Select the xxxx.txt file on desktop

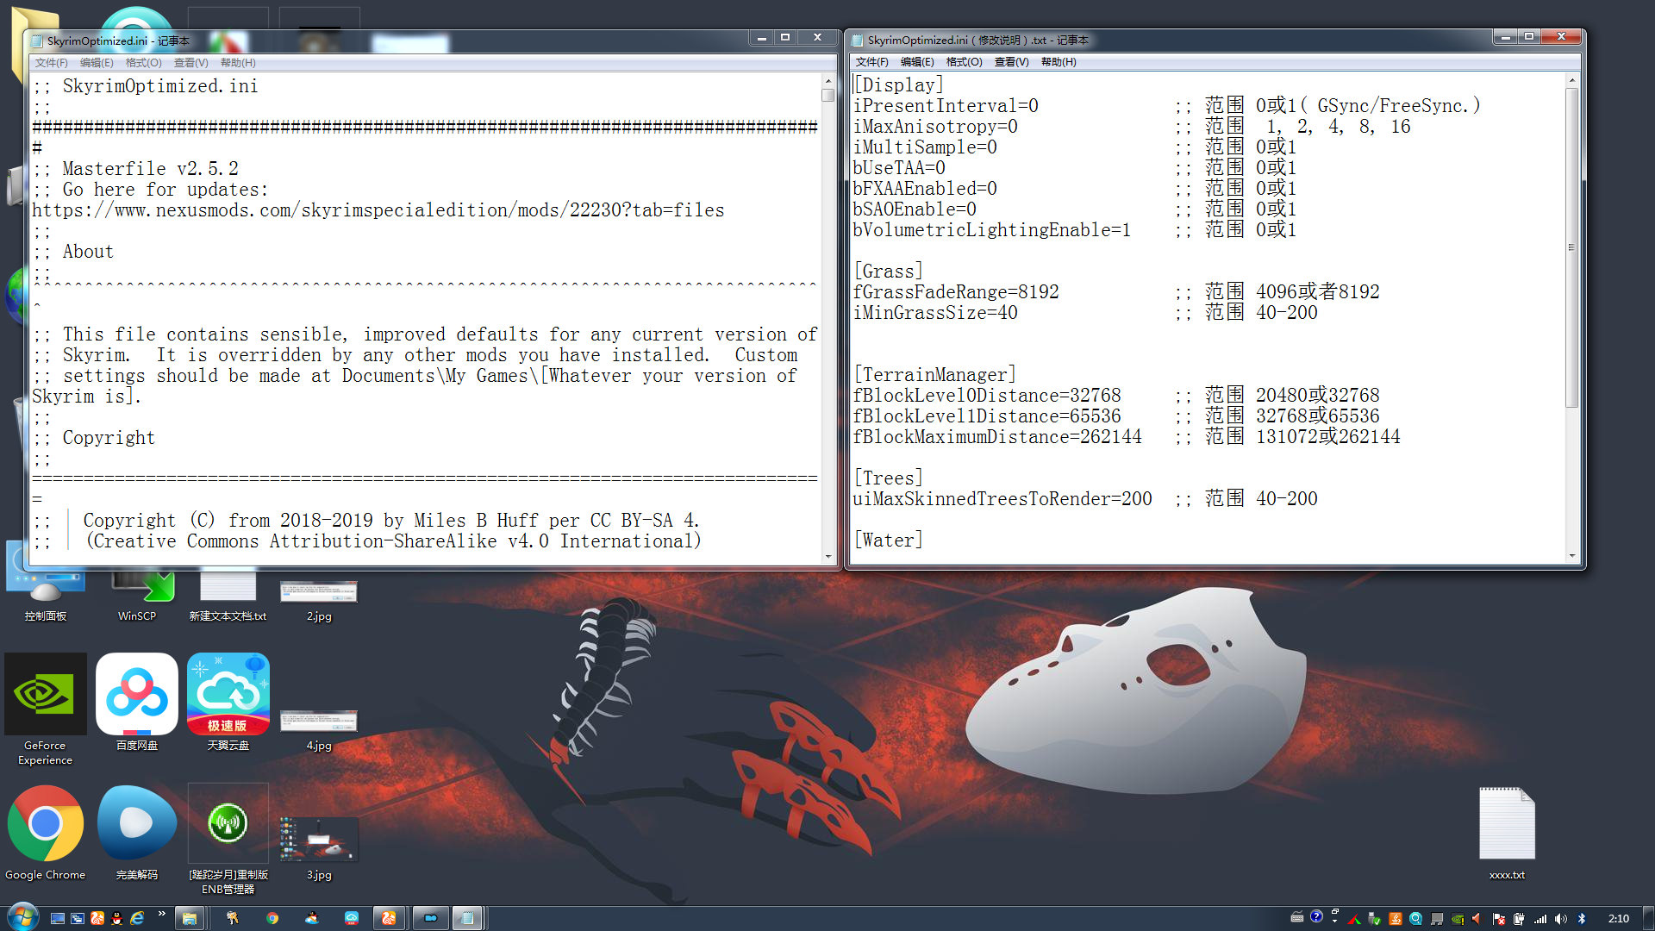(x=1507, y=824)
